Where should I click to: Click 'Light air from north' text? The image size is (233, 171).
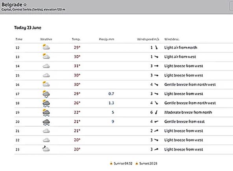click(181, 47)
